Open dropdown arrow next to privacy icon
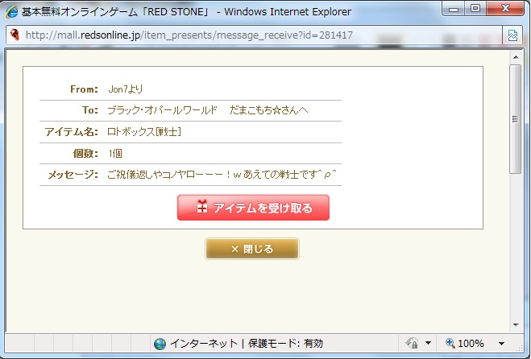The image size is (531, 359). coord(428,344)
